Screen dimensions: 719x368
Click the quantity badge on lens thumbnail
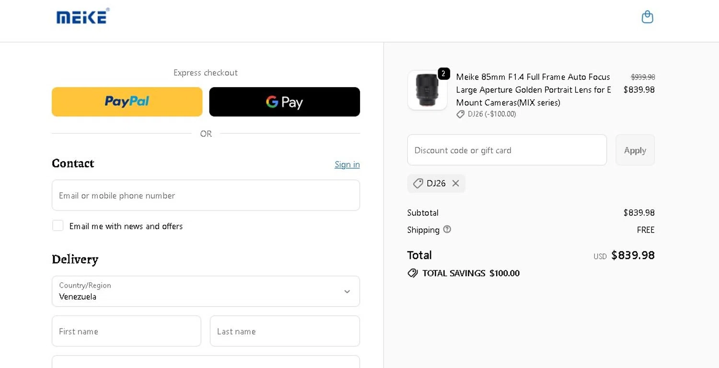click(x=444, y=74)
